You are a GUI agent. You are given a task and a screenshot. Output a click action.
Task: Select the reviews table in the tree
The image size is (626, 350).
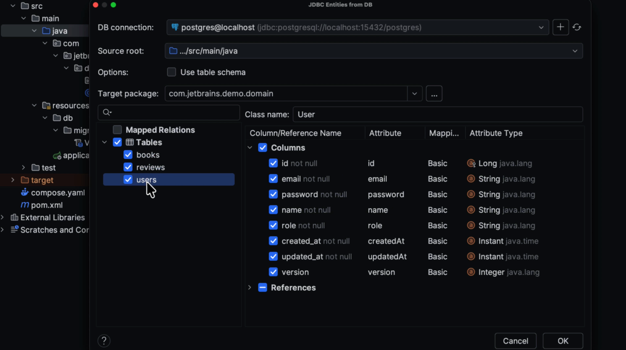coord(151,167)
